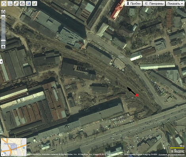Click the top of the zoom scale
This screenshot has height=157, width=186.
click(3, 20)
